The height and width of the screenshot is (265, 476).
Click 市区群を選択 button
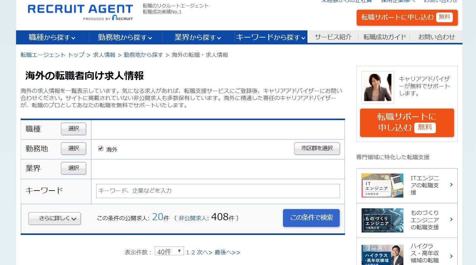click(x=317, y=149)
